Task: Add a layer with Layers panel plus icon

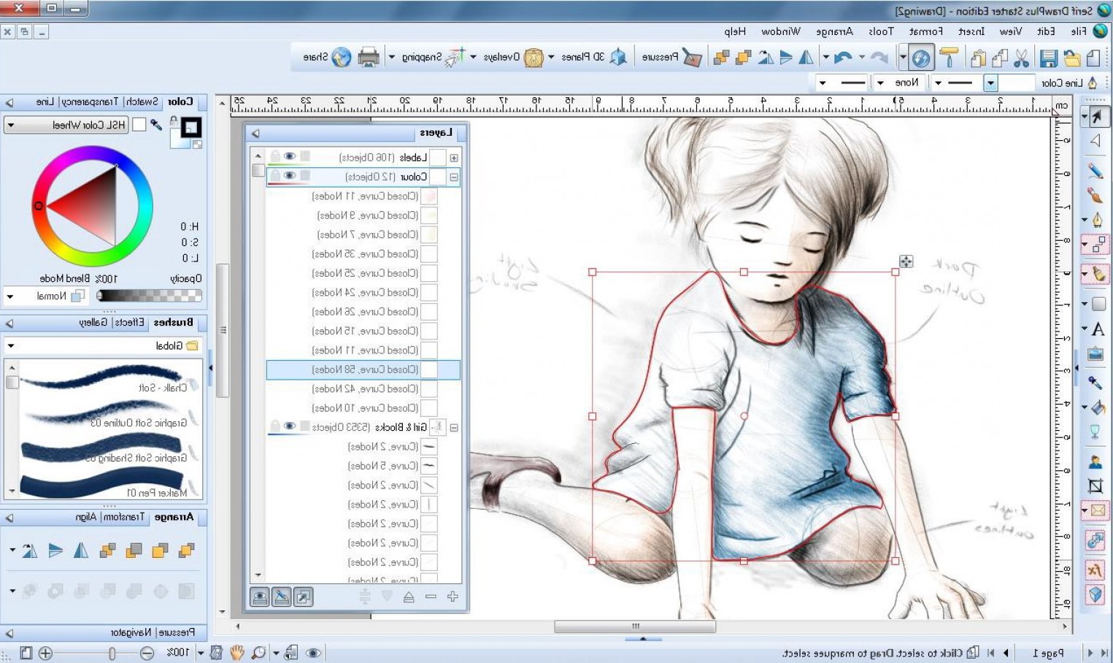Action: [x=452, y=597]
